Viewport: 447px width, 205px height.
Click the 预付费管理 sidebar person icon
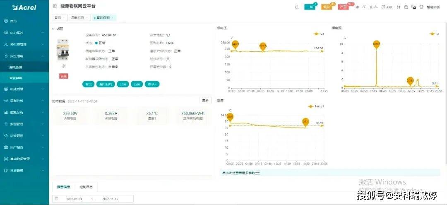point(6,44)
